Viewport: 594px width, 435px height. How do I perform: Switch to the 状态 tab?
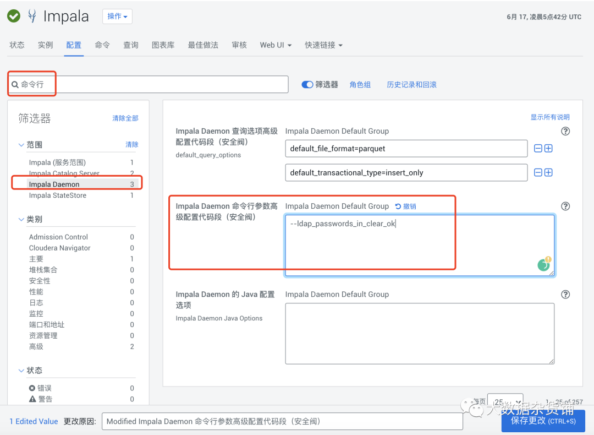point(16,45)
